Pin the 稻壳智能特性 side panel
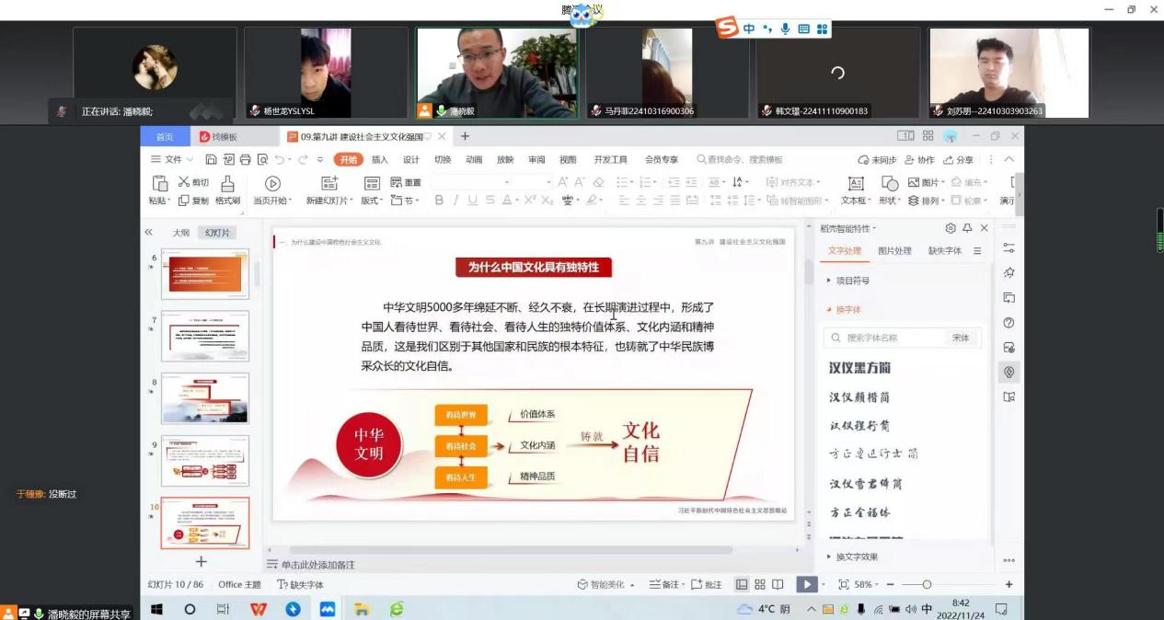1164x620 pixels. click(x=967, y=228)
